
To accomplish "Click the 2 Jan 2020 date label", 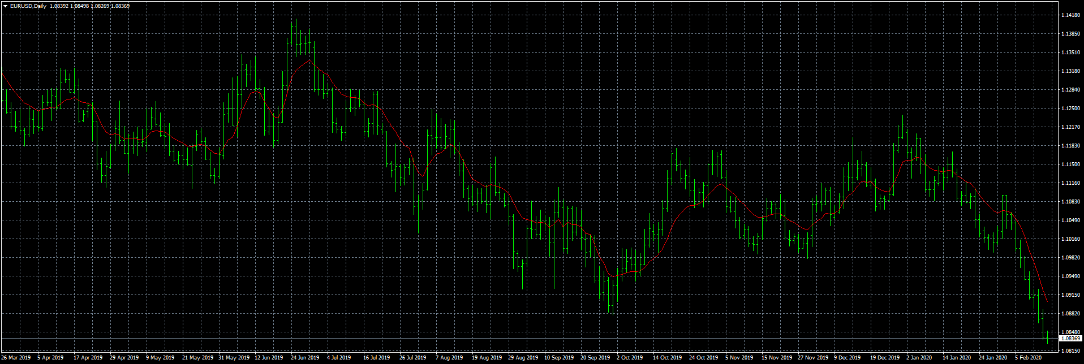I will [919, 358].
